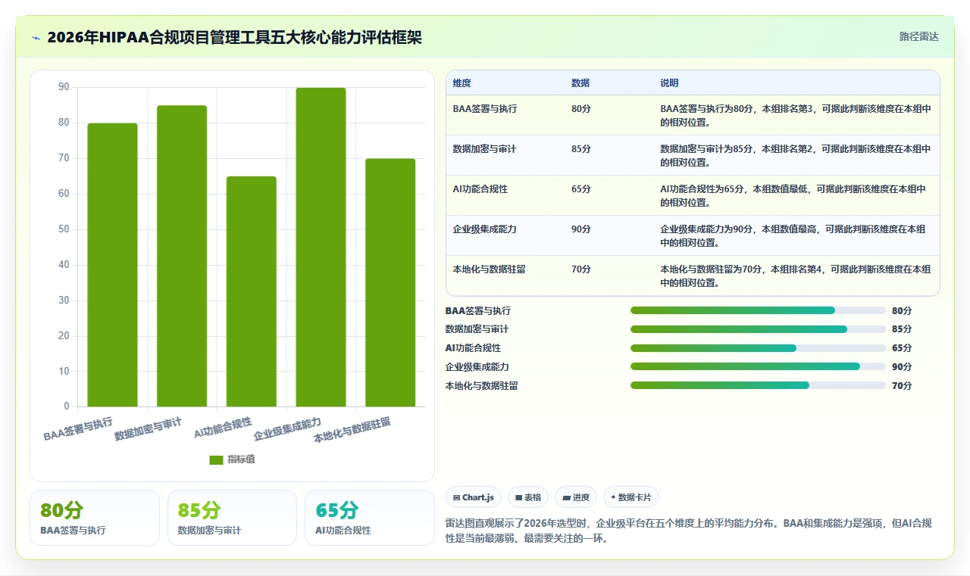The height and width of the screenshot is (576, 970).
Task: Click the BAA签署与执行 bar in chart
Action: click(x=112, y=265)
